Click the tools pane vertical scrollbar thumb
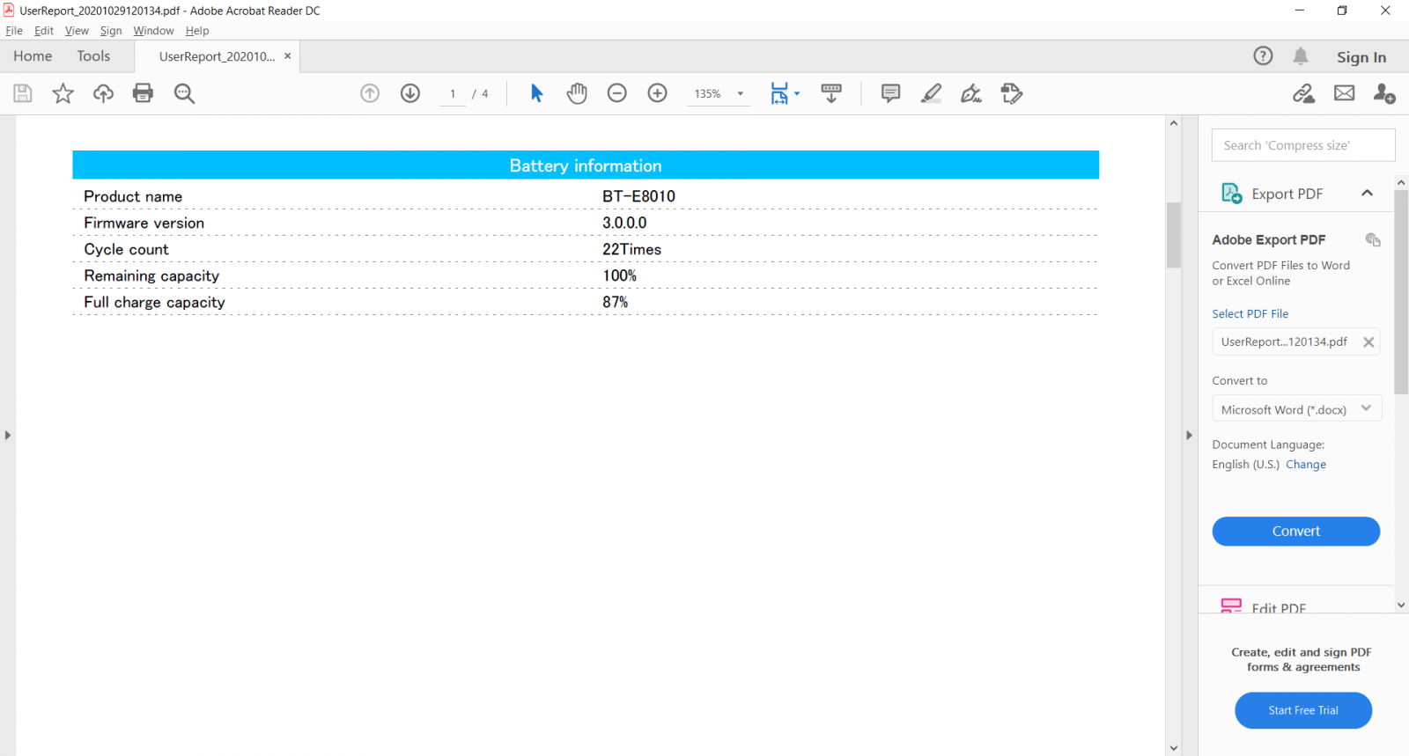 coord(1401,292)
